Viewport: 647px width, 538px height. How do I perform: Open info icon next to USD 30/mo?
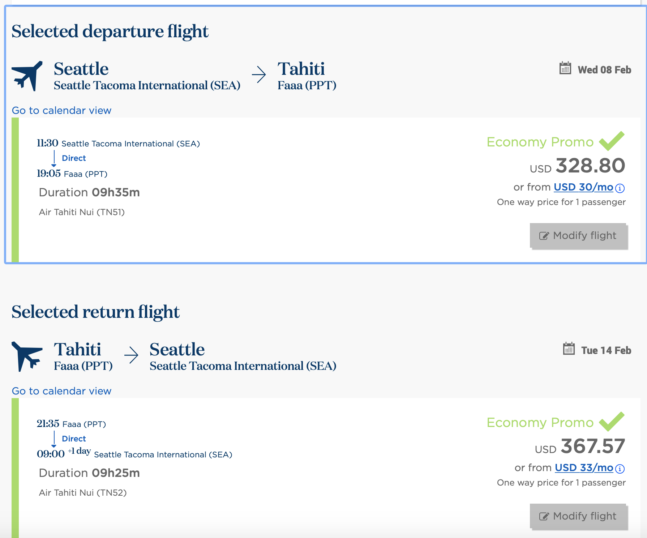pos(620,188)
